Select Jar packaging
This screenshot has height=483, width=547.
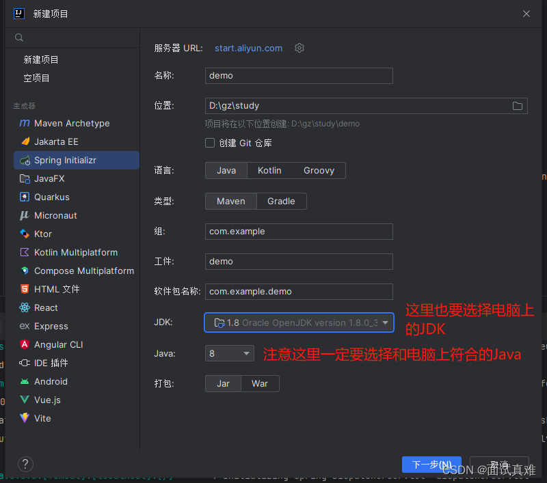pyautogui.click(x=224, y=383)
